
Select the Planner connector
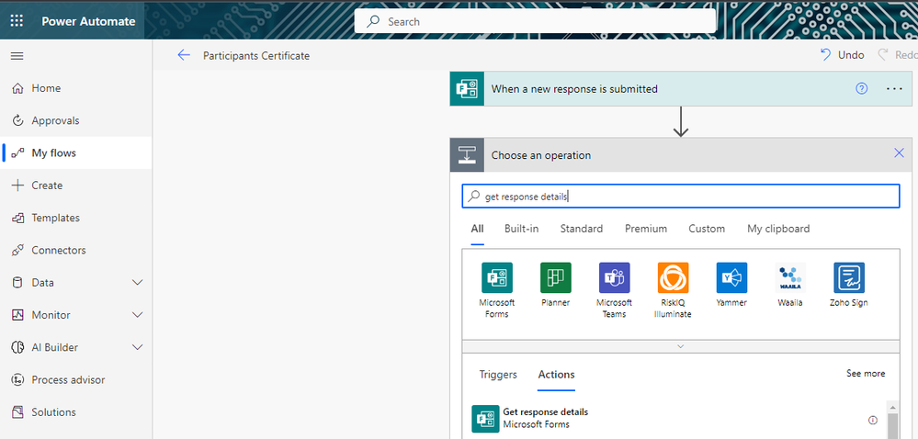tap(556, 285)
